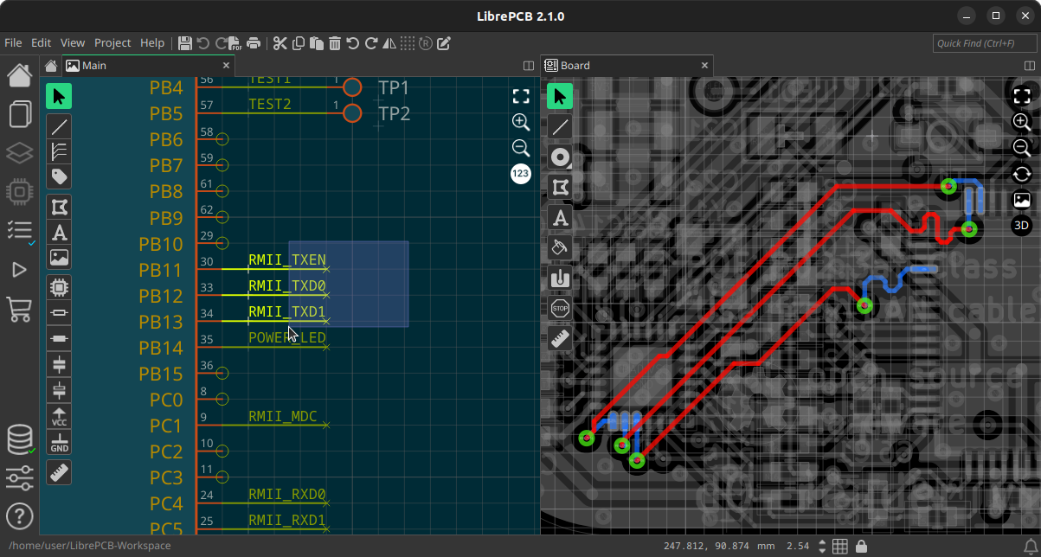
Task: Open the checks/rule list panel in sidebar
Action: point(20,231)
